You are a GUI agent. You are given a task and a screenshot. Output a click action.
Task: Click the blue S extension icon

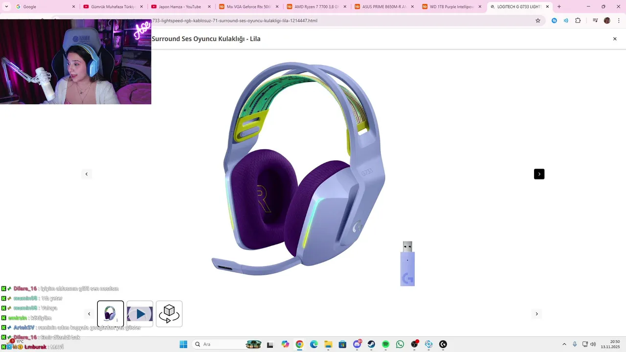[x=554, y=21]
